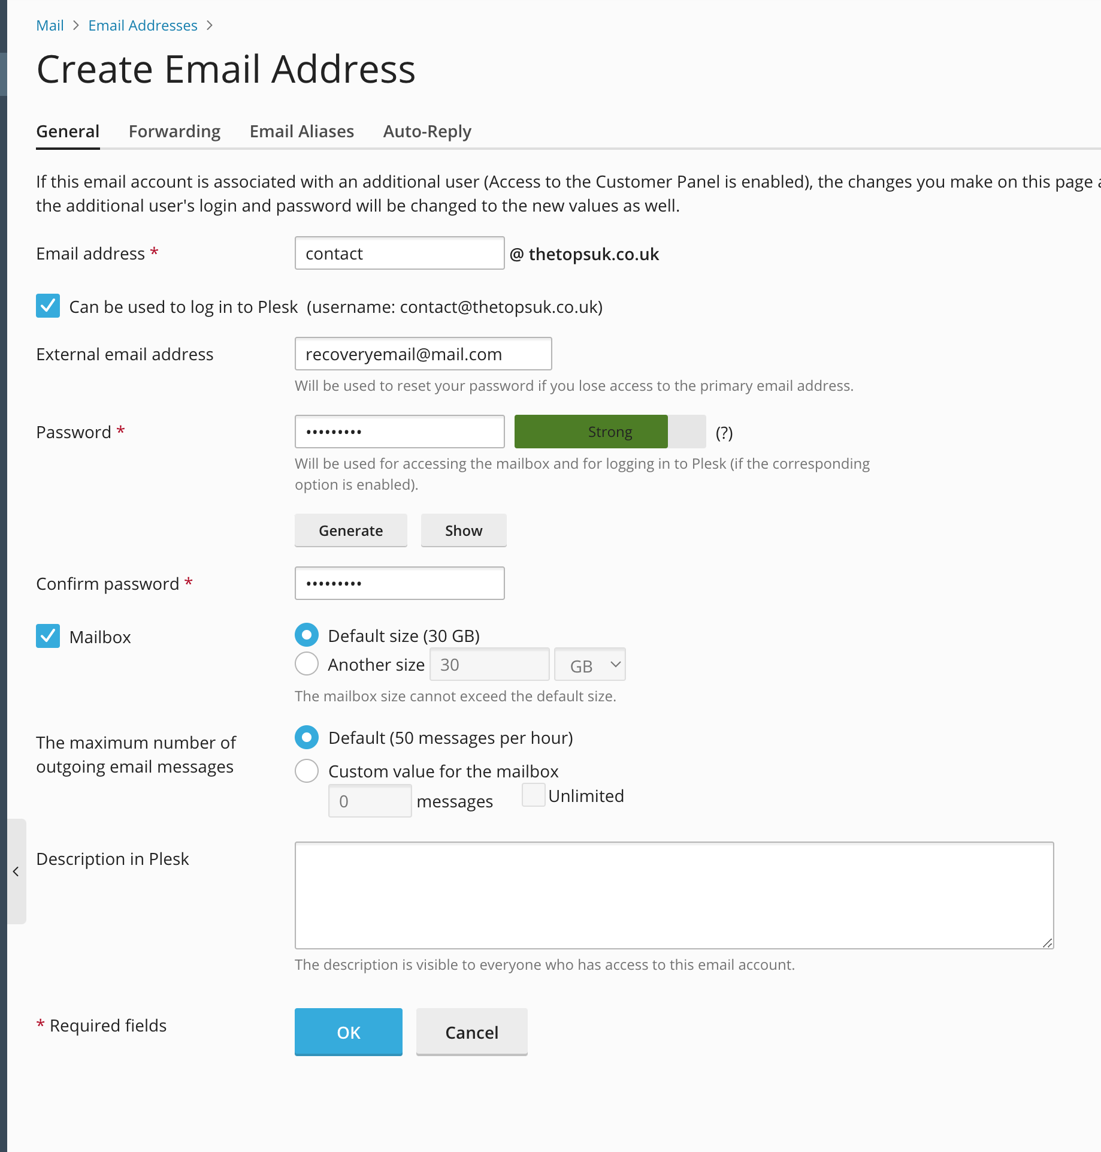Click inside the Description in Plesk textarea
This screenshot has width=1101, height=1152.
tap(673, 895)
